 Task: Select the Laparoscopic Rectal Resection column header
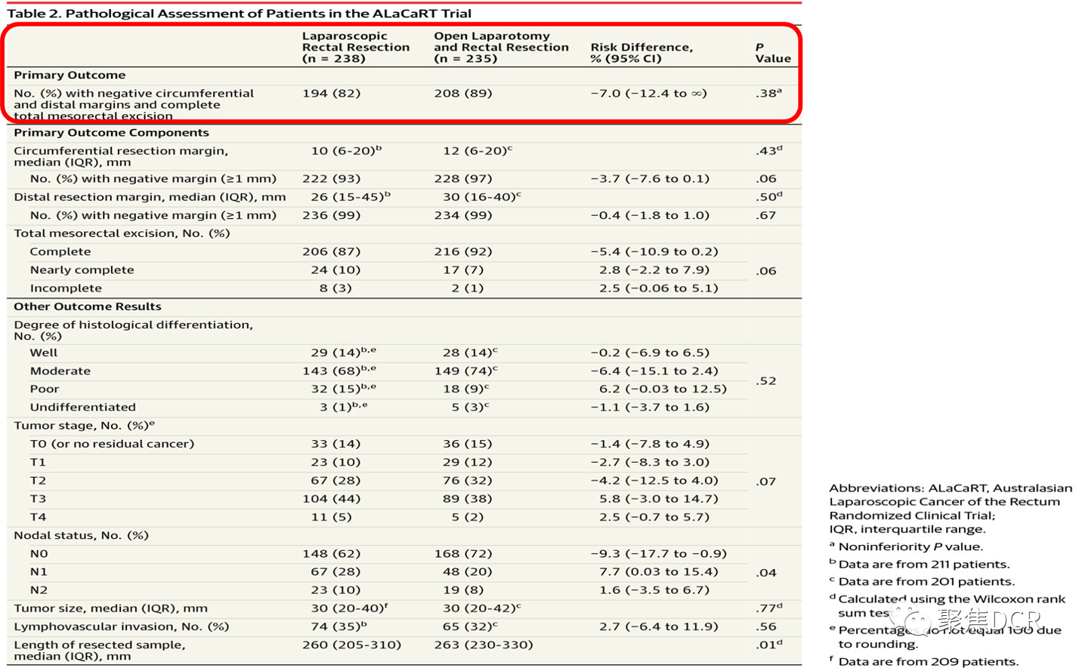(355, 47)
